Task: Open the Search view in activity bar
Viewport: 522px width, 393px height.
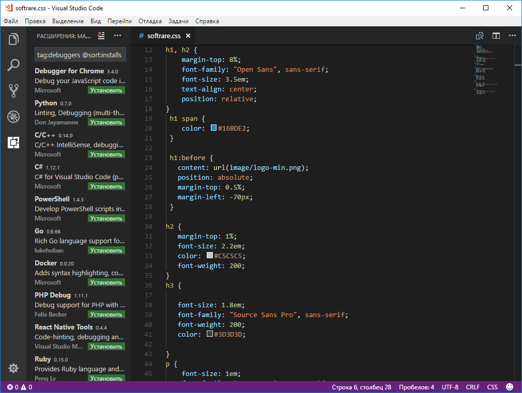Action: 13,65
